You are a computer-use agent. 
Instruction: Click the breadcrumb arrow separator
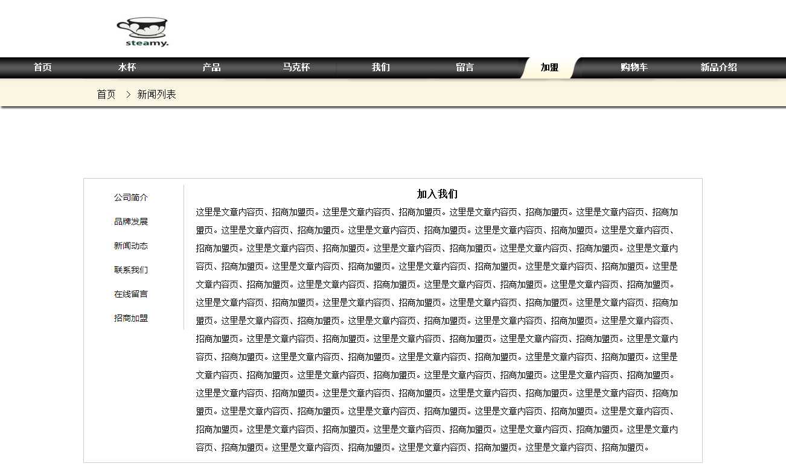pos(128,95)
